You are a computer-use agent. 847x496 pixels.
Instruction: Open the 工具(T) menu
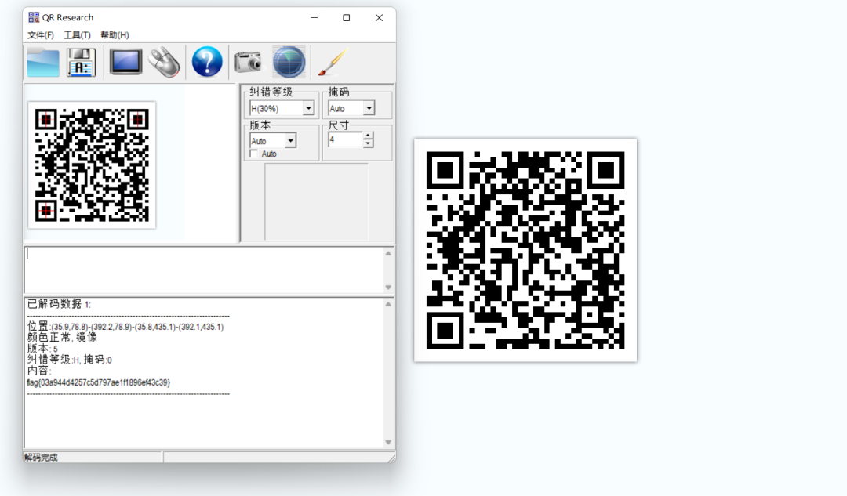coord(77,35)
